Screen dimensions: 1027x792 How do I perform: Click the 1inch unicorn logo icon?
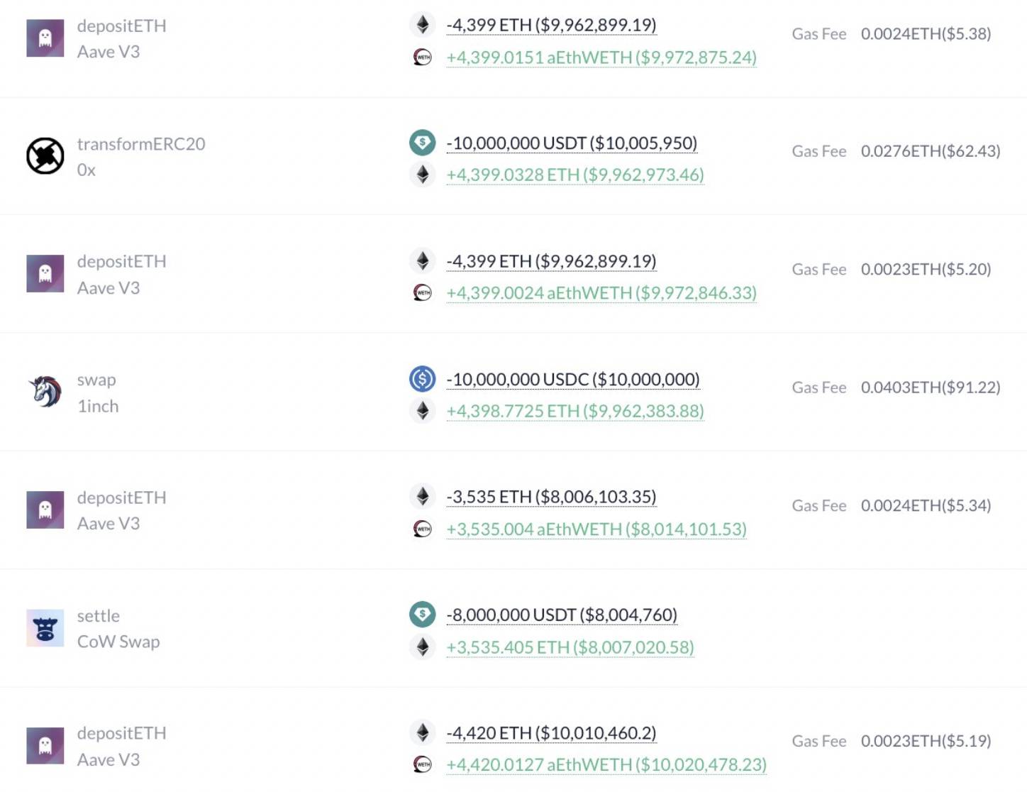(45, 392)
